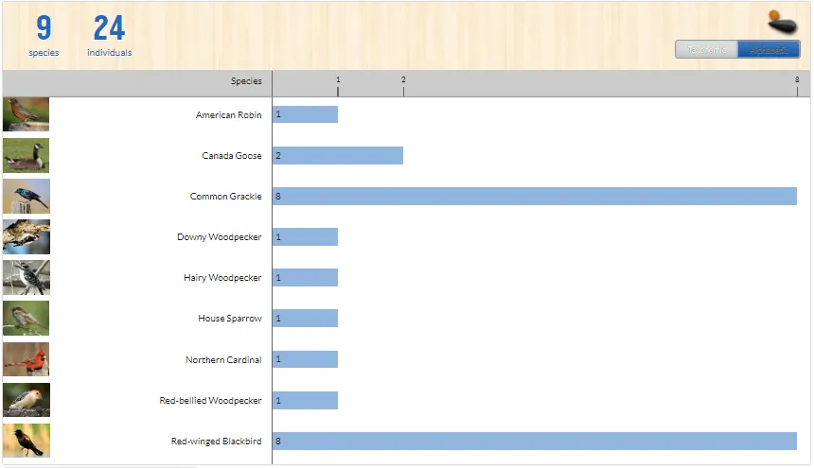The image size is (814, 468).
Task: Click the Red-bellied Woodpecker species name
Action: tap(210, 400)
